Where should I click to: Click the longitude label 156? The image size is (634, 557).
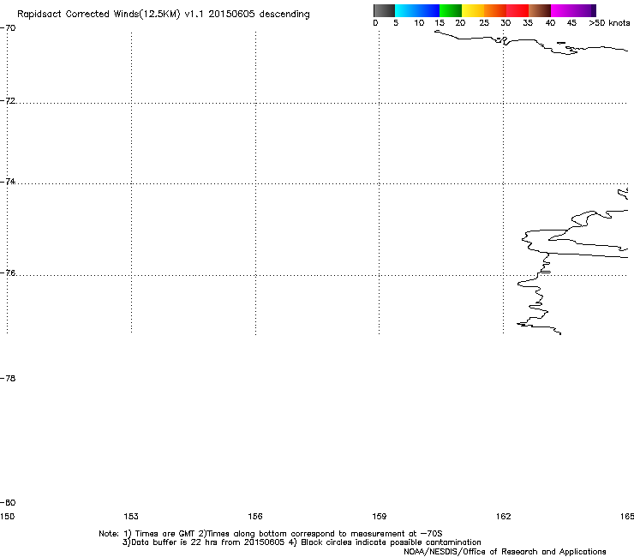point(255,516)
